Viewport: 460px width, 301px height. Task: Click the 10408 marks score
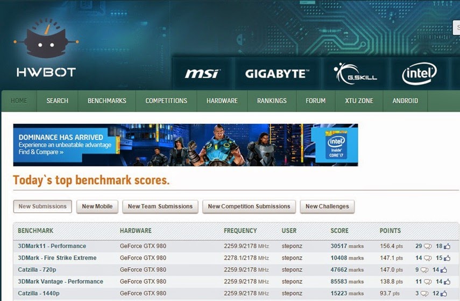point(347,258)
